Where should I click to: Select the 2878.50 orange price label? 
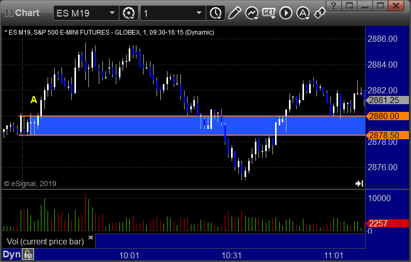[387, 135]
